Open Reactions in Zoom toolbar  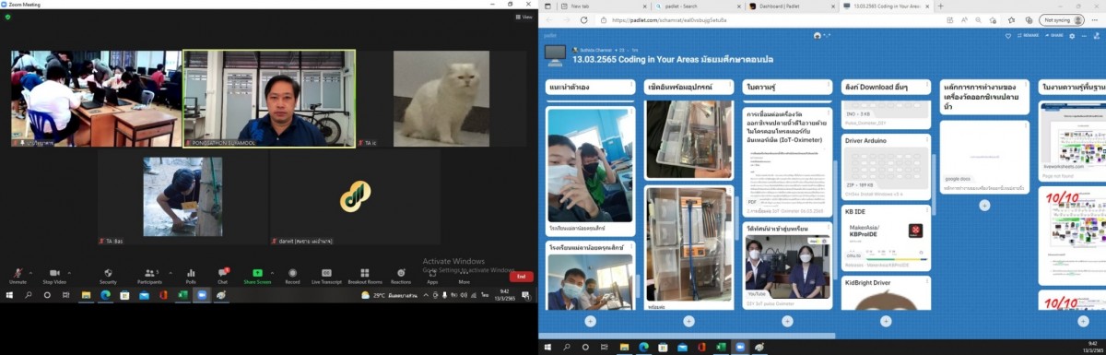(401, 276)
